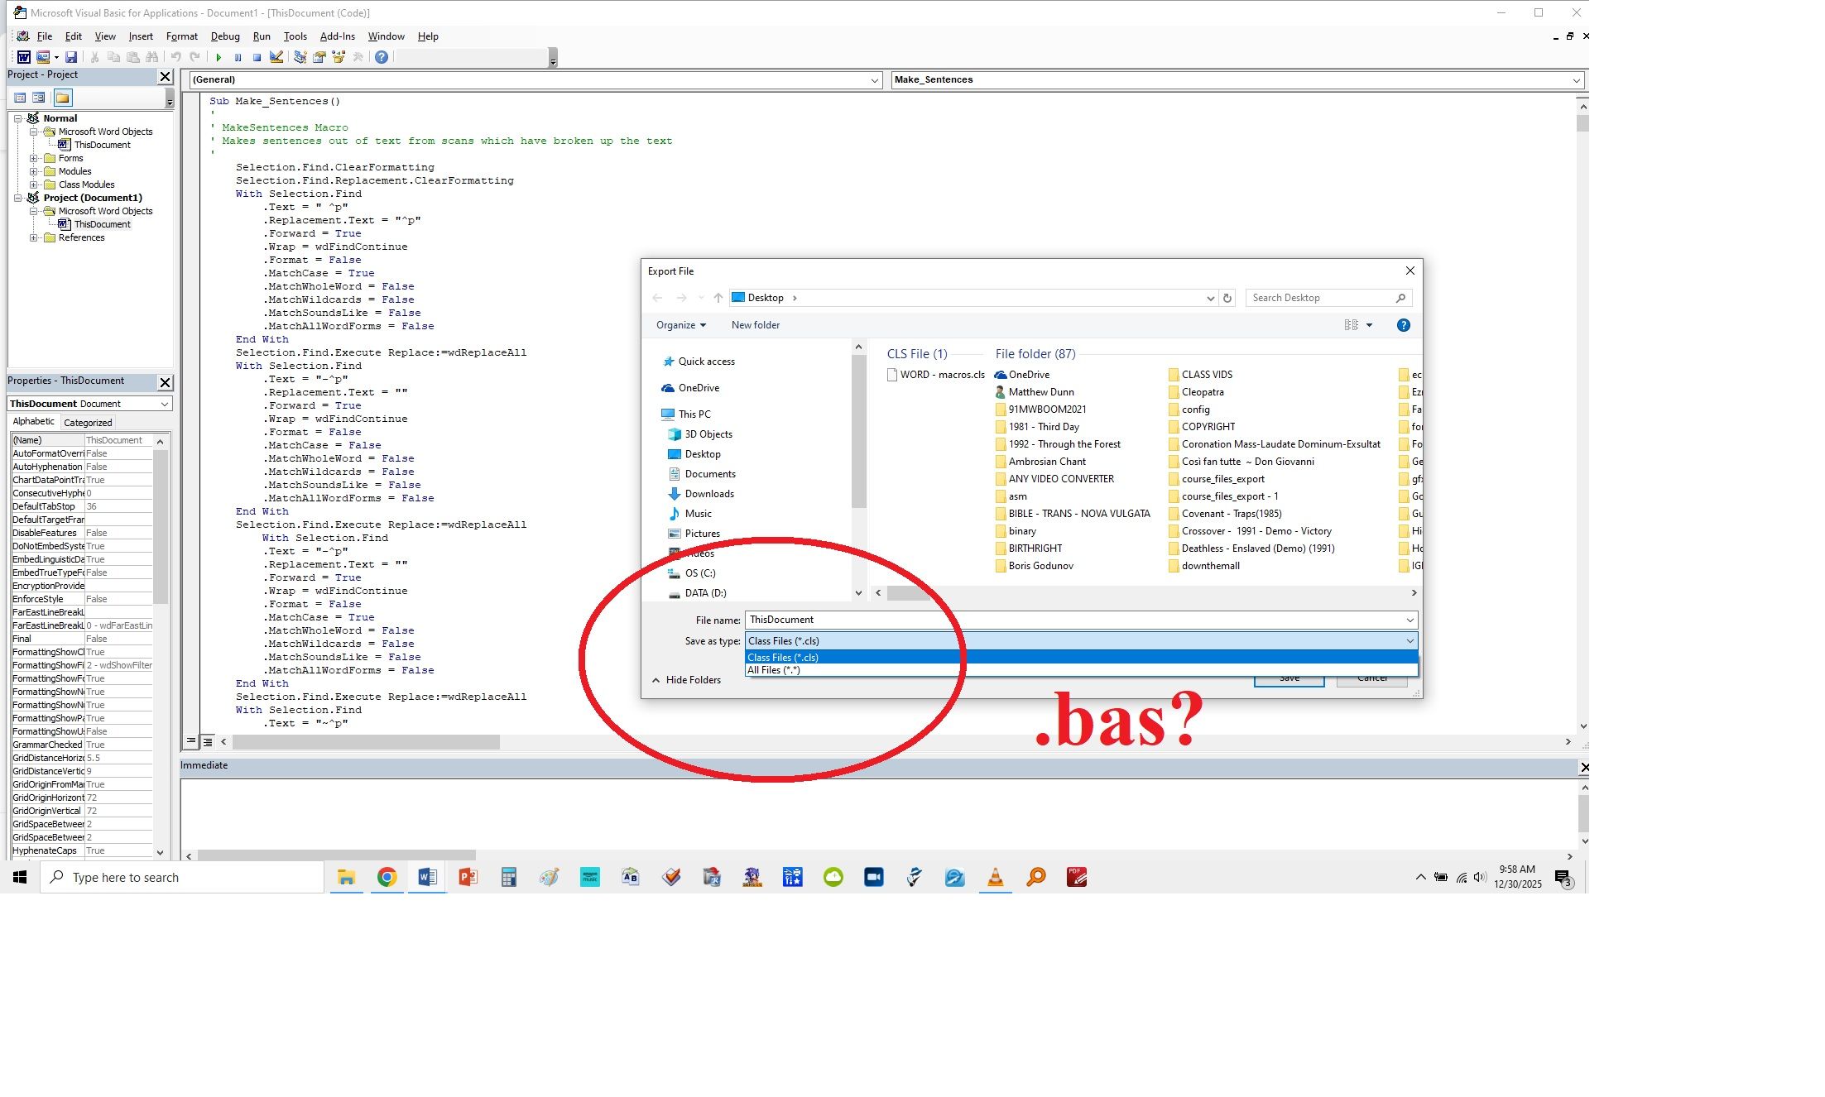Viewport: 1825px width, 1097px height.
Task: Click the Toggle Folders icon in Project Explorer
Action: [62, 98]
